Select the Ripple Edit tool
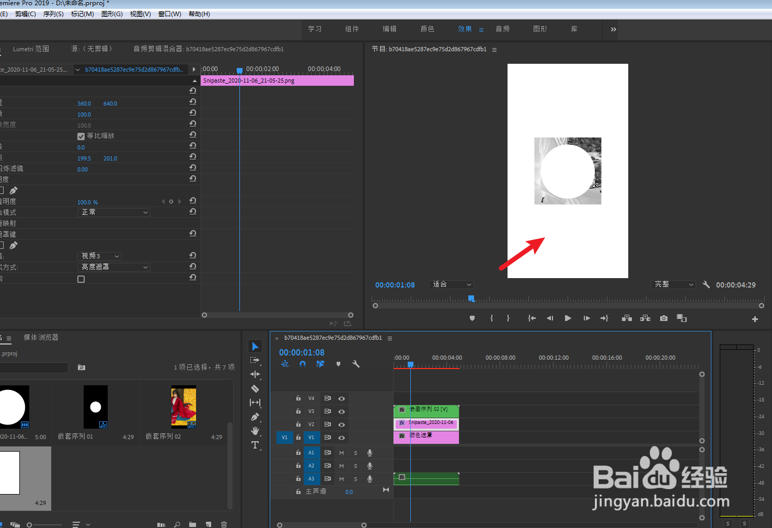 255,374
